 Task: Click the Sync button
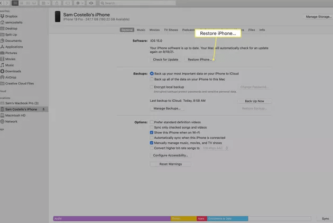(x=325, y=219)
